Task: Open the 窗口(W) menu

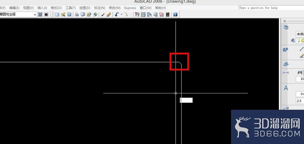Action: [145, 8]
